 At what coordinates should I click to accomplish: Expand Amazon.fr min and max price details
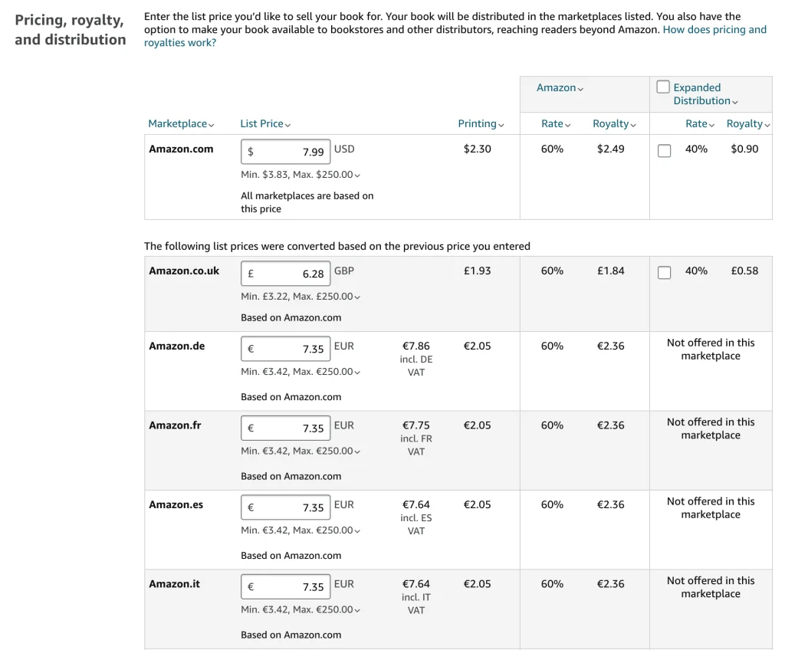pos(301,451)
